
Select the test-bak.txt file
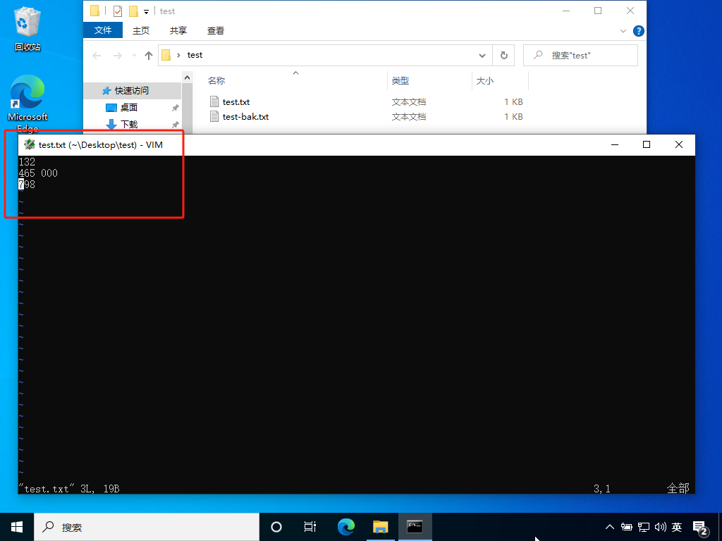(x=245, y=116)
